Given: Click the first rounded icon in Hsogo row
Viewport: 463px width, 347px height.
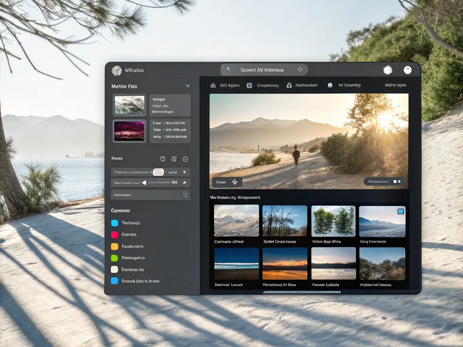Looking at the screenshot, I should (x=163, y=159).
